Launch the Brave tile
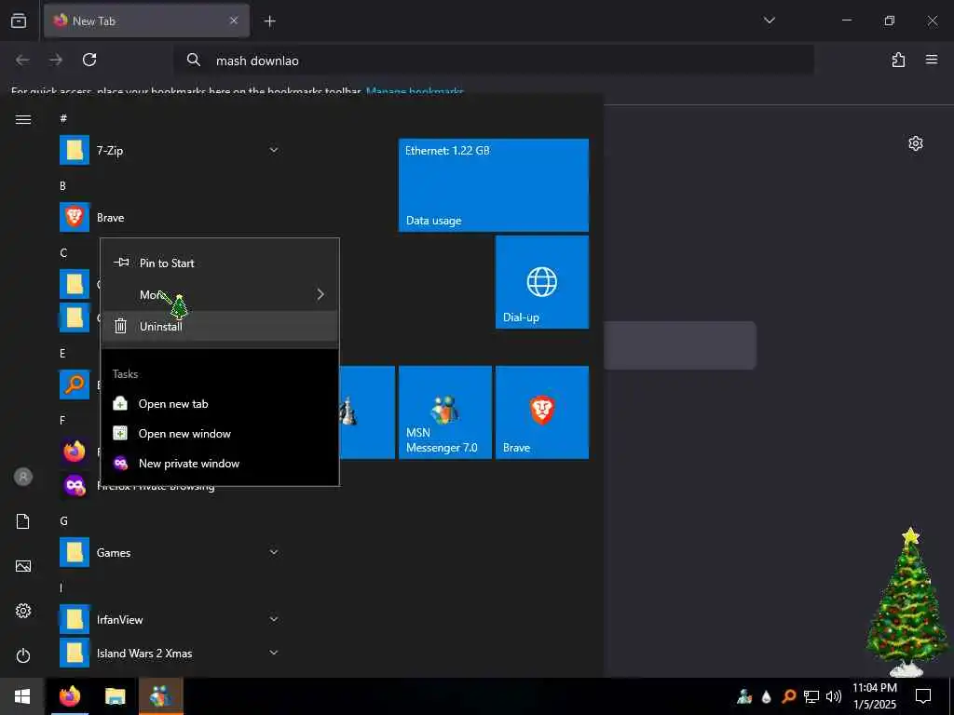Viewport: 954px width, 715px height. click(x=542, y=412)
